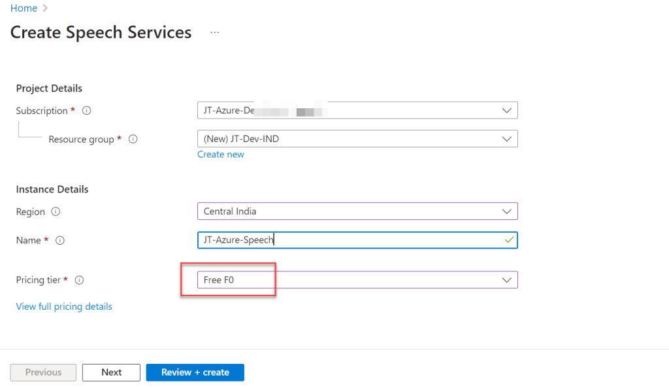Screen dimensions: 669x388
Task: Expand the Pricing tier dropdown
Action: [x=357, y=280]
